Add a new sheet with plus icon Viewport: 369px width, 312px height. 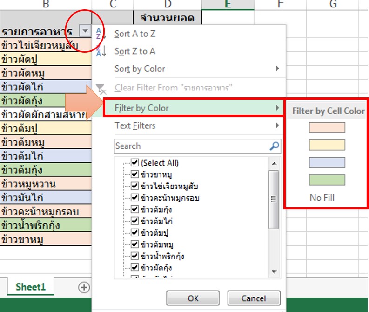click(84, 287)
